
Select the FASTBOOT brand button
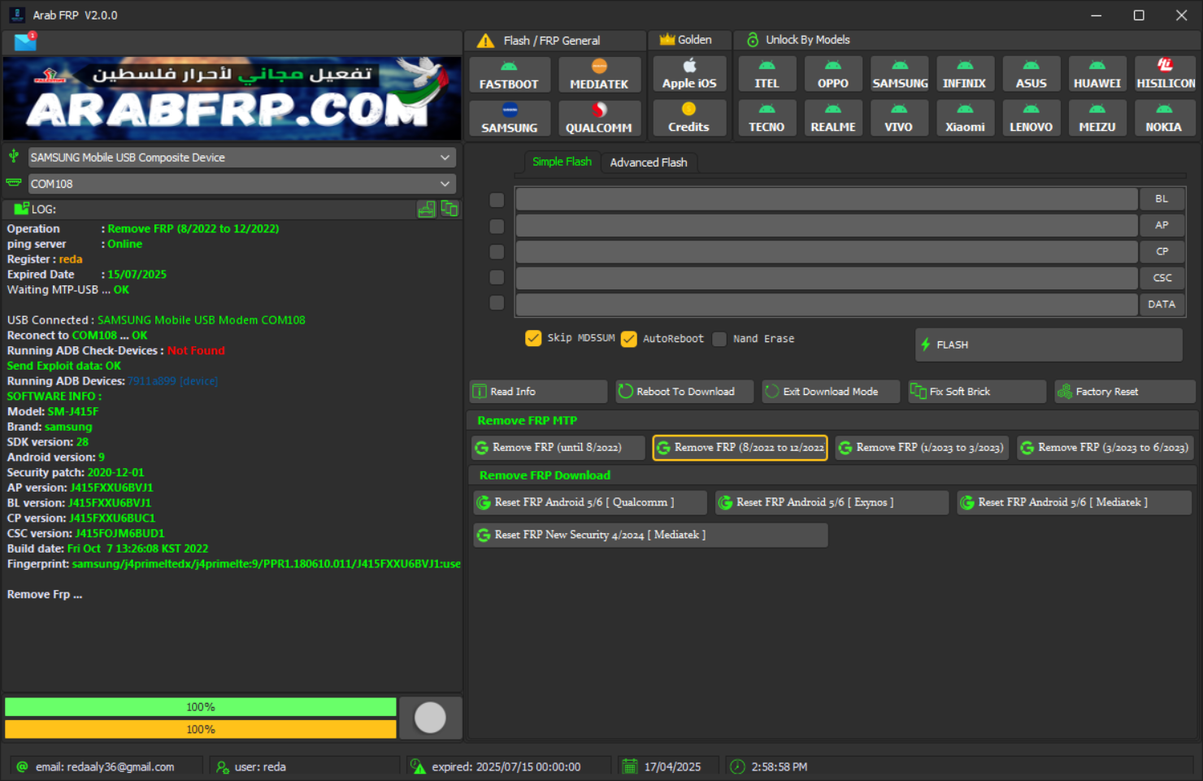[509, 74]
